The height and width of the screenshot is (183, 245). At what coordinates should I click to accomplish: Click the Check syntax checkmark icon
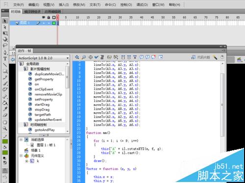pyautogui.click(x=97, y=57)
